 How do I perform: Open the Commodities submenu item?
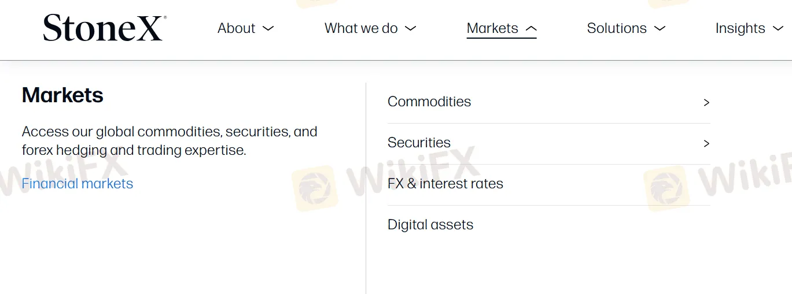(x=548, y=102)
